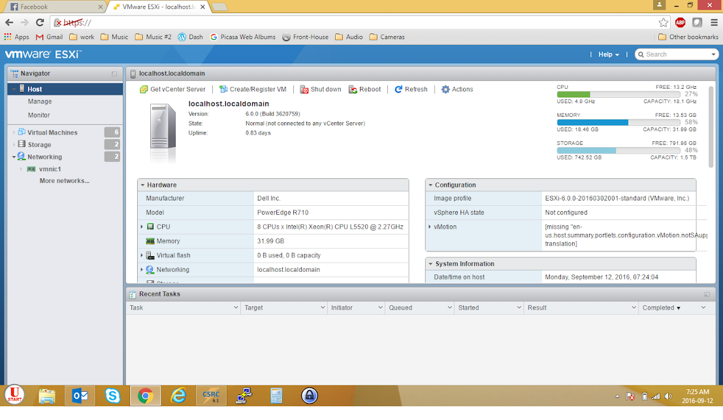Click the host summary vertical scrollbar
This screenshot has height=420, width=723.
pos(711,127)
